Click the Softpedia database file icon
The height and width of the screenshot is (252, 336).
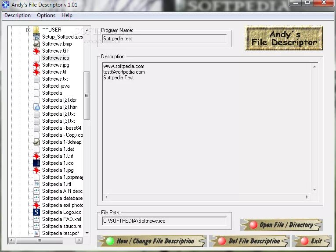pos(36,198)
